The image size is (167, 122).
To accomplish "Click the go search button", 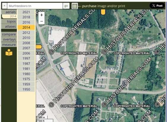I will 66,6.
